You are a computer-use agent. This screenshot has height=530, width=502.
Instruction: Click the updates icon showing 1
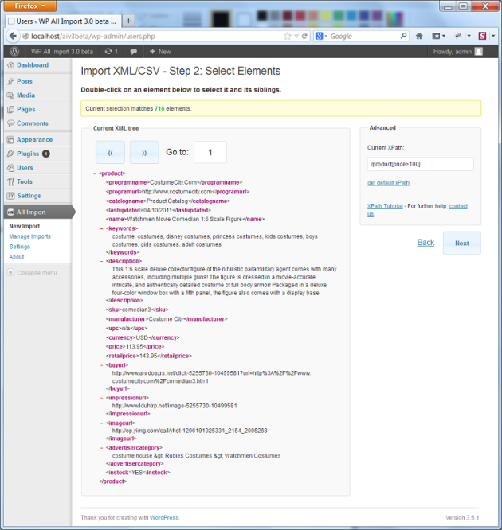click(111, 52)
